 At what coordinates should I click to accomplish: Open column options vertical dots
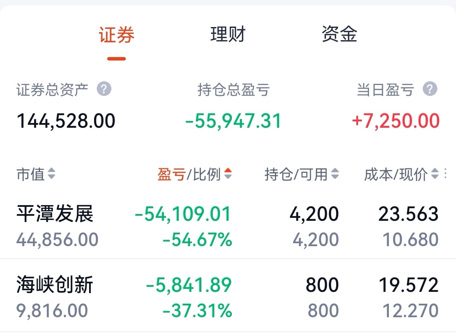(445, 173)
